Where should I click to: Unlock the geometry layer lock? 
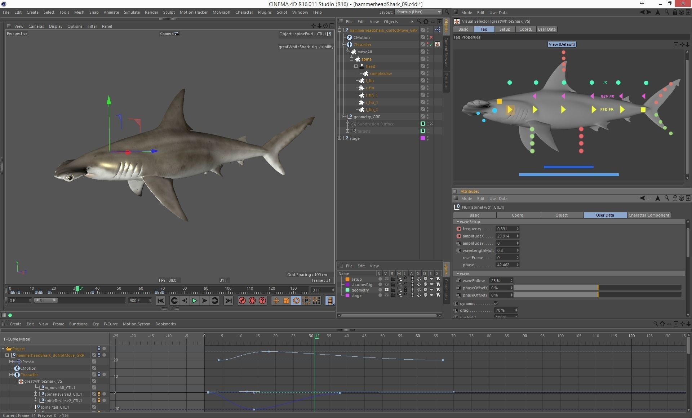click(x=405, y=290)
